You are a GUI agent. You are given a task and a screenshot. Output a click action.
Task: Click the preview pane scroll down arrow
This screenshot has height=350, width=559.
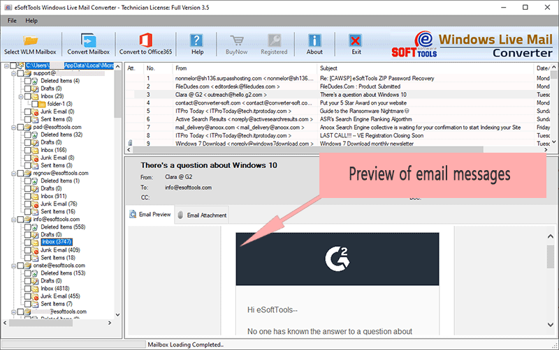pyautogui.click(x=551, y=325)
